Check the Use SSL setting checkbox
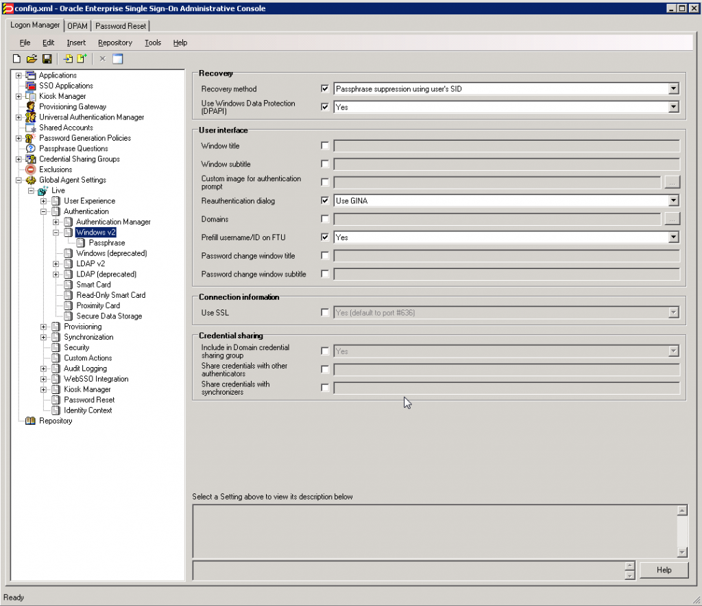The height and width of the screenshot is (606, 702). (325, 313)
